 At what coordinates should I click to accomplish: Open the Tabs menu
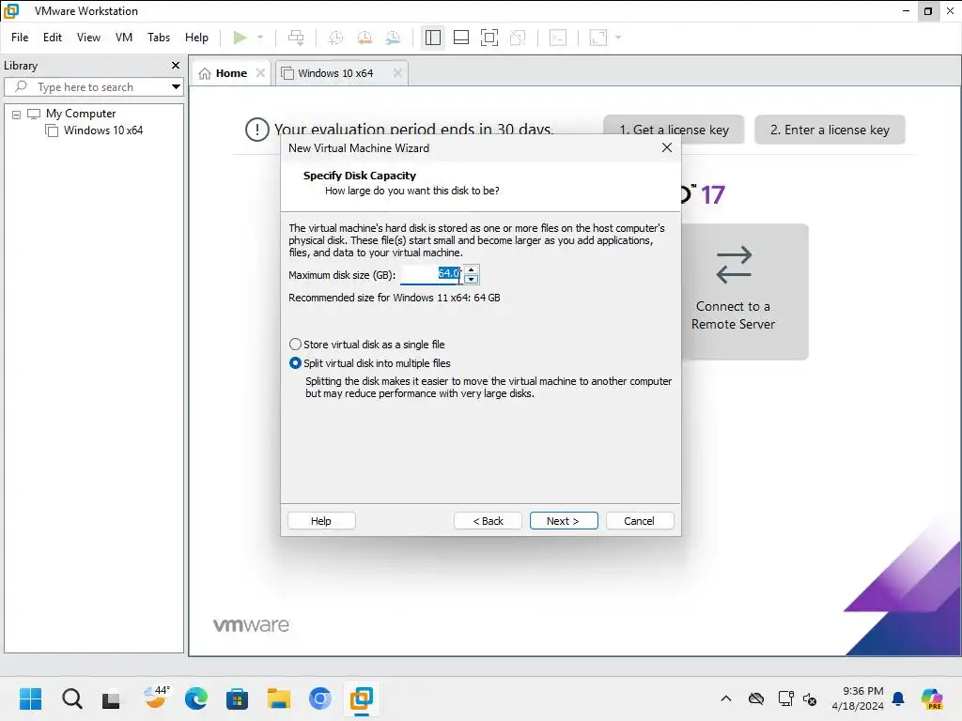click(x=158, y=38)
